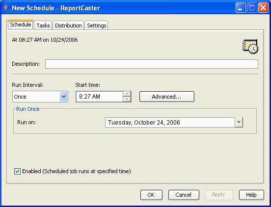Open the Distribution tab
The height and width of the screenshot is (207, 271).
tap(68, 26)
